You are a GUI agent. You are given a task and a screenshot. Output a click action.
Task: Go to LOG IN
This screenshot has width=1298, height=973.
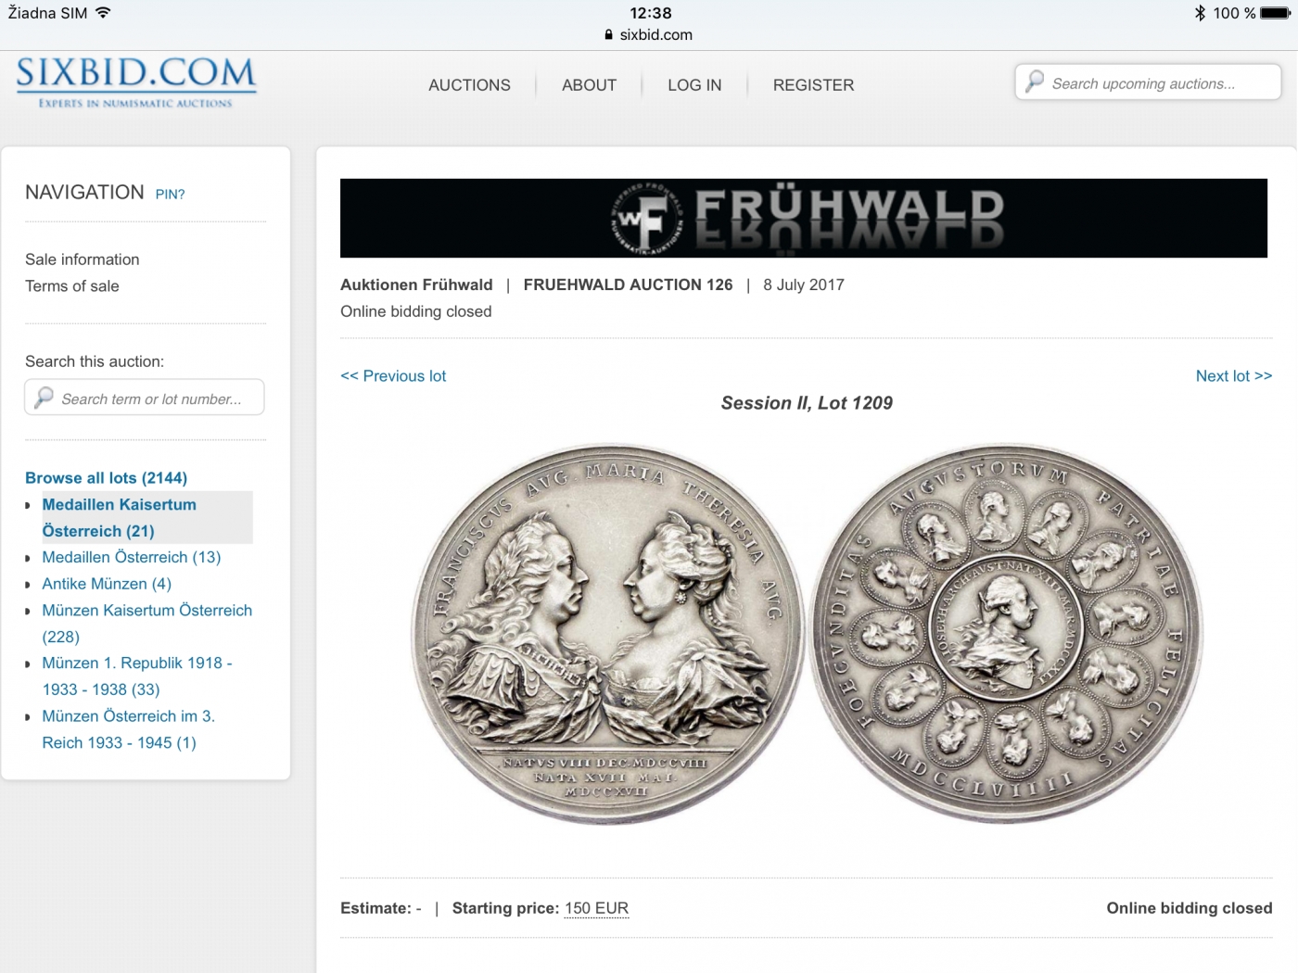tap(694, 85)
